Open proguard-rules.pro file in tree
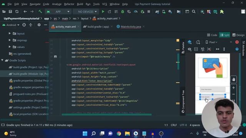Screen dimensions: 246x138 pyautogui.click(x=29, y=94)
